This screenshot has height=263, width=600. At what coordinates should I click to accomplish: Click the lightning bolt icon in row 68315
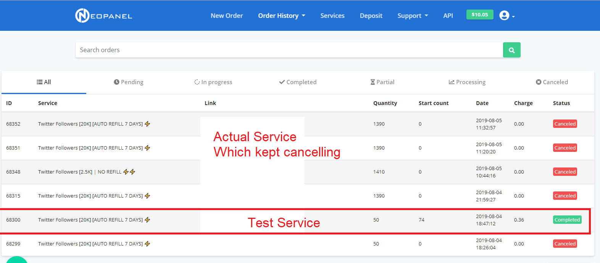tap(147, 196)
